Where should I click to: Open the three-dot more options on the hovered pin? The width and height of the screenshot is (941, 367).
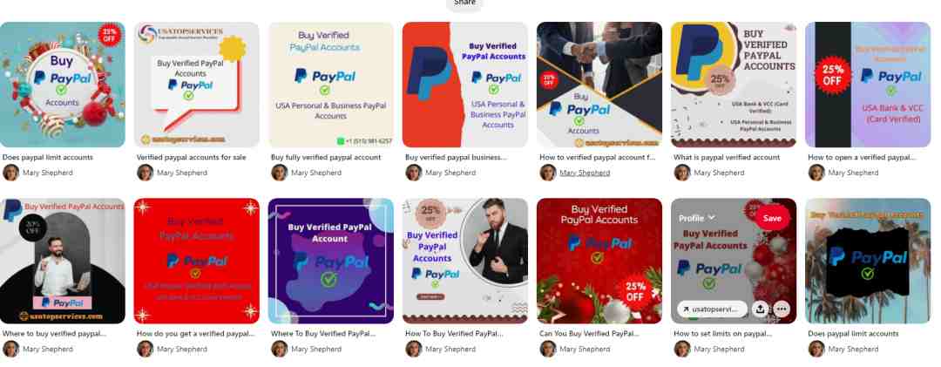782,309
